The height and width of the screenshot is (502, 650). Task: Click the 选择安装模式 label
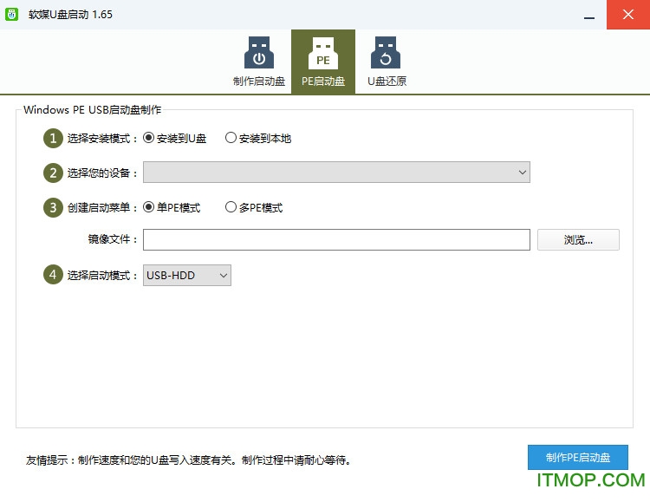pos(102,139)
